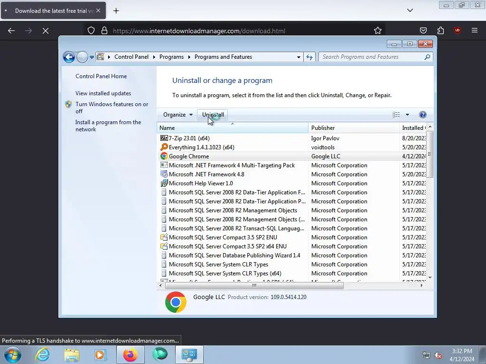The height and width of the screenshot is (364, 486).
Task: Click Turn Windows features on or off
Action: coord(112,108)
